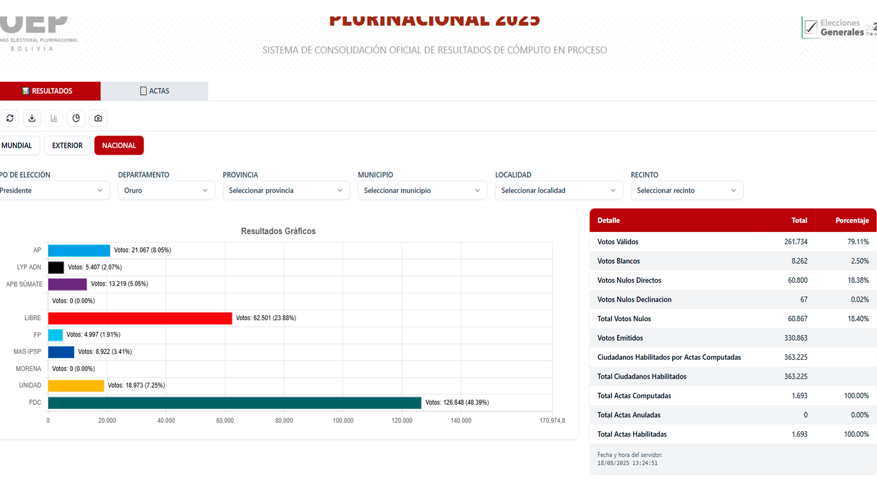Click the AP light blue bar

point(79,251)
